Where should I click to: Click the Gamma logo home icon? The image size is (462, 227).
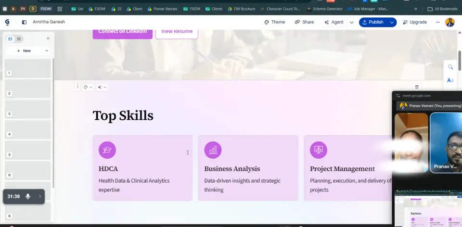click(x=7, y=22)
